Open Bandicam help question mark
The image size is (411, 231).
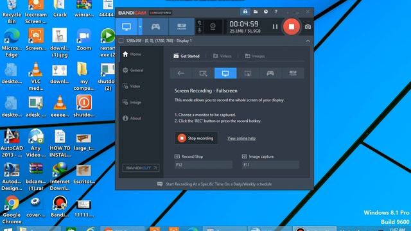(x=275, y=12)
